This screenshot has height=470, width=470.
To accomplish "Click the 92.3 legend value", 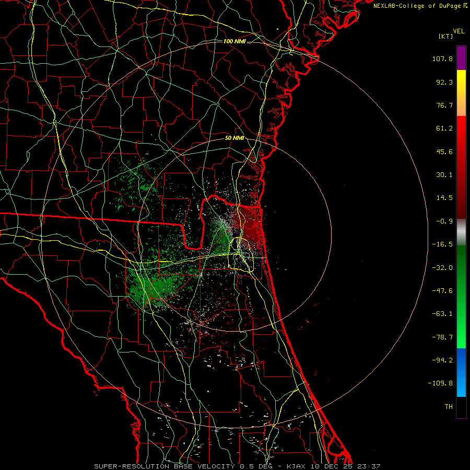I will point(444,82).
